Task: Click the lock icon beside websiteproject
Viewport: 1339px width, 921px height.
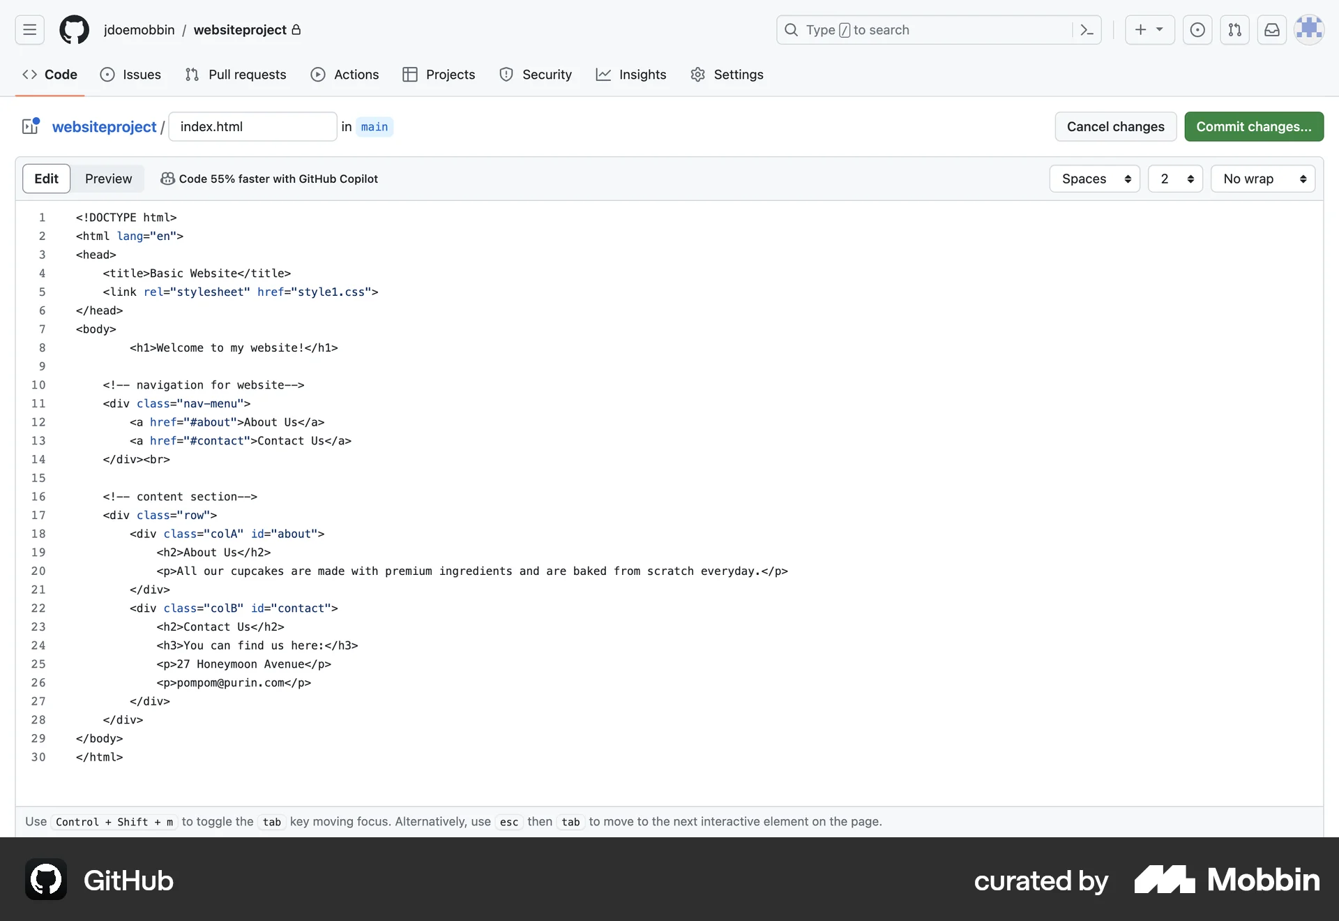Action: click(297, 29)
